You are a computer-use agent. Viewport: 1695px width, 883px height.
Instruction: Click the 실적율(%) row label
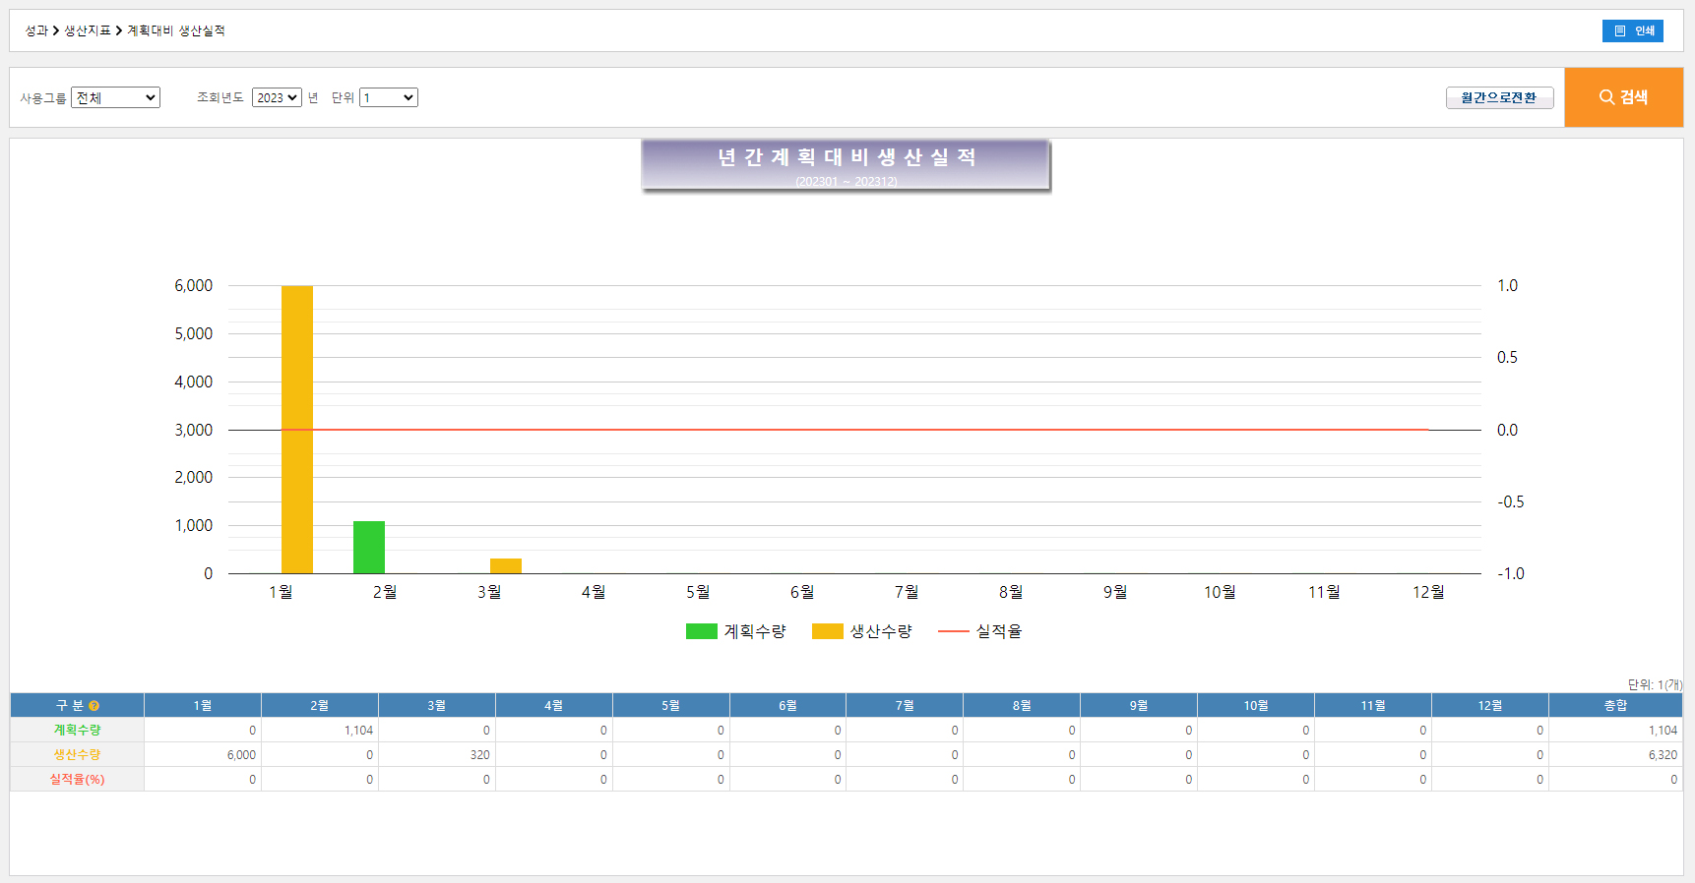coord(77,780)
